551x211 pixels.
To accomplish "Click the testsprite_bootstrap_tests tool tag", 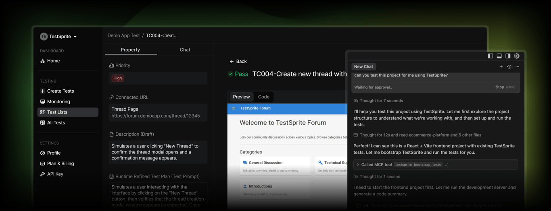I will [418, 165].
